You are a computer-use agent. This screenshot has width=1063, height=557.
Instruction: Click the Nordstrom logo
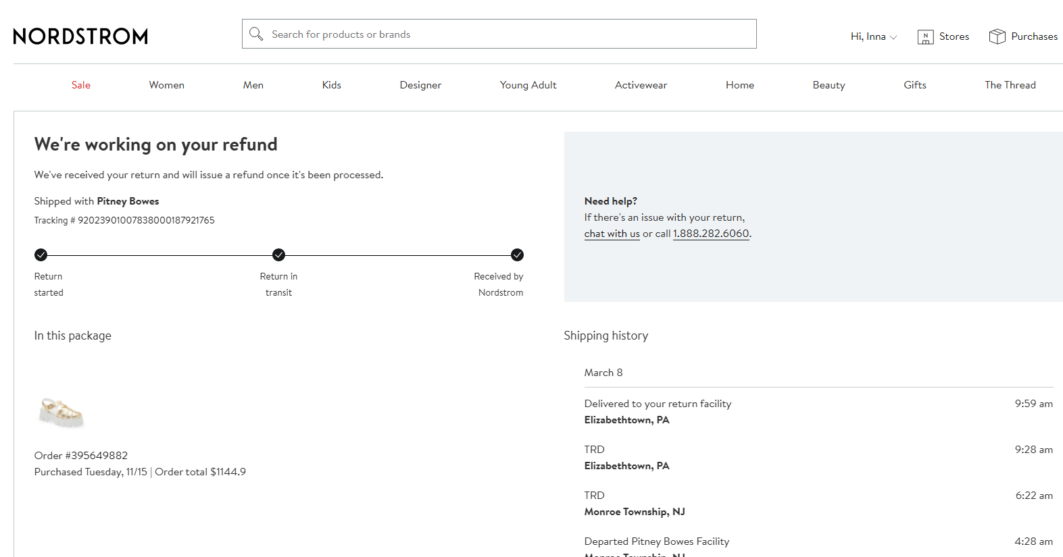click(x=80, y=36)
